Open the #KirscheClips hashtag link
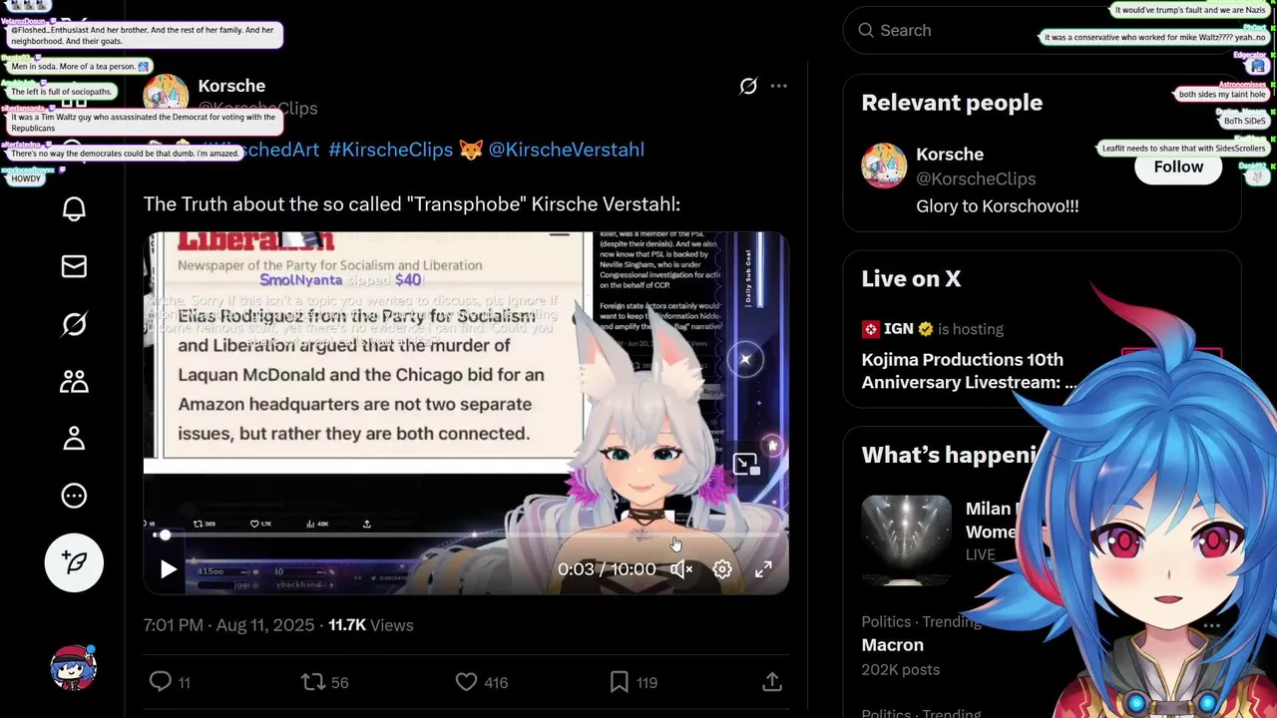Image resolution: width=1277 pixels, height=718 pixels. click(x=390, y=150)
